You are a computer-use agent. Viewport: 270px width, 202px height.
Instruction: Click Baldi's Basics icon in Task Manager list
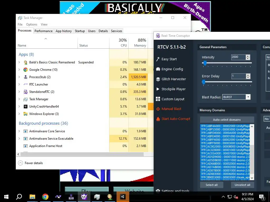(26, 62)
